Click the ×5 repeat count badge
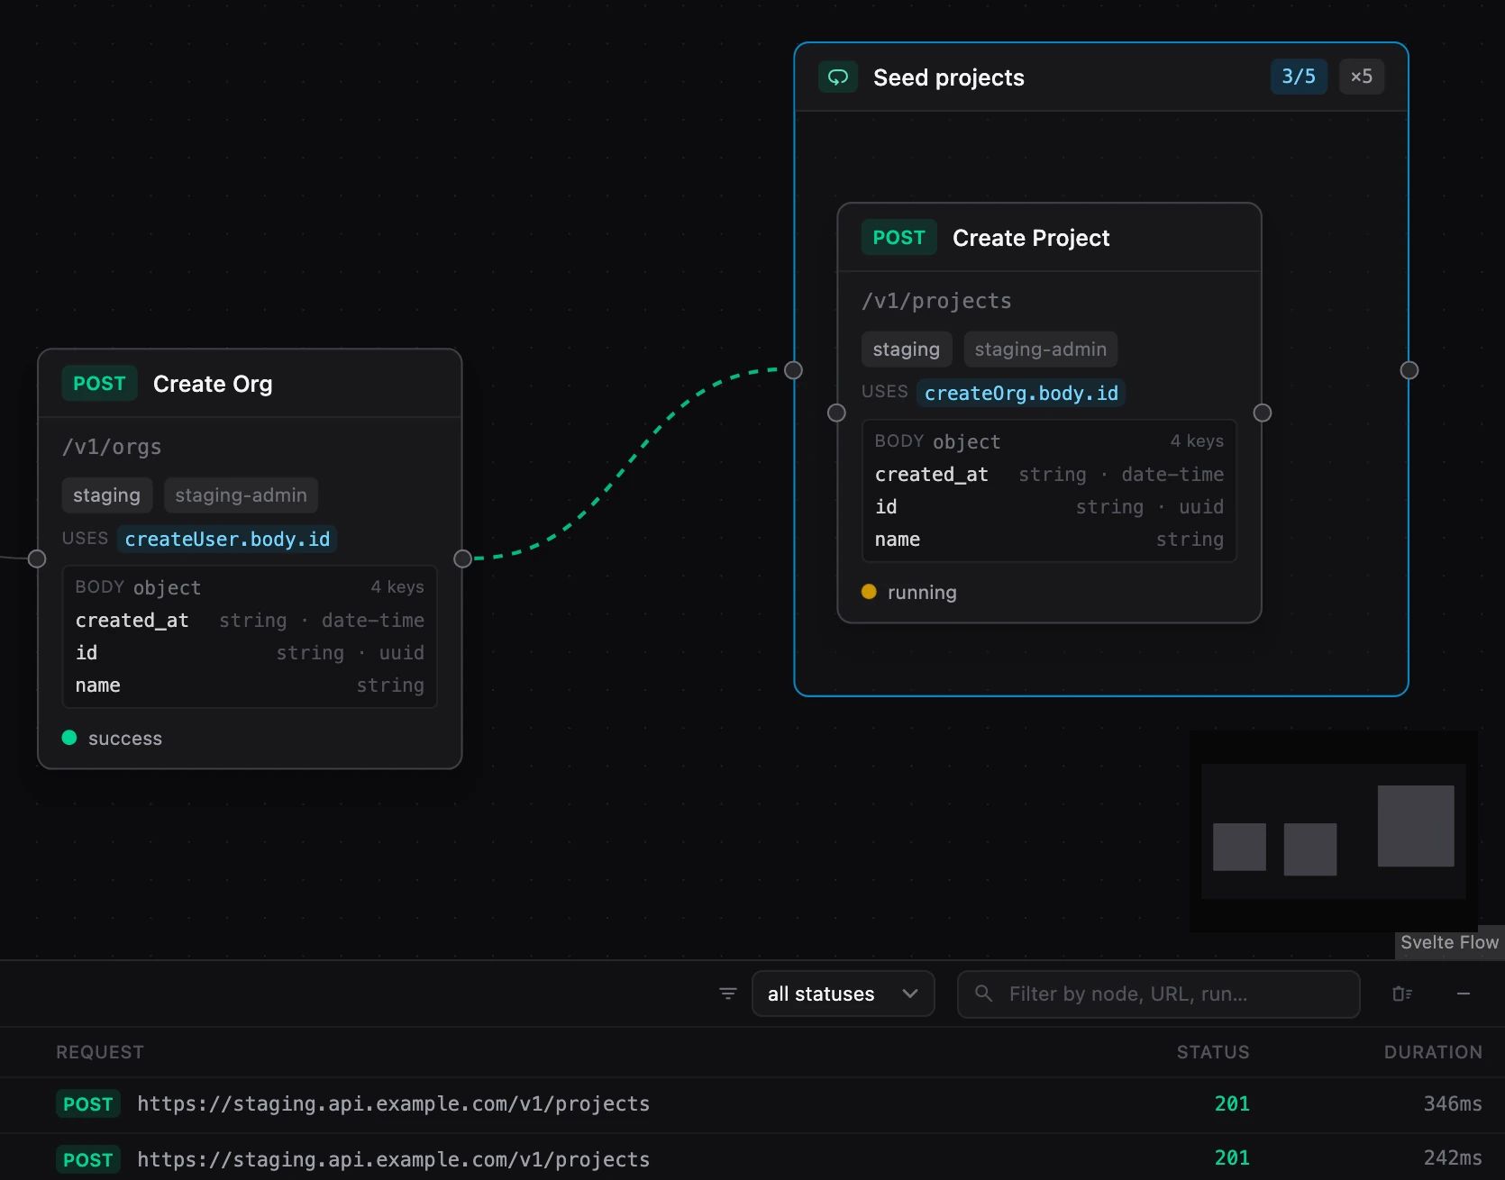 [1361, 77]
